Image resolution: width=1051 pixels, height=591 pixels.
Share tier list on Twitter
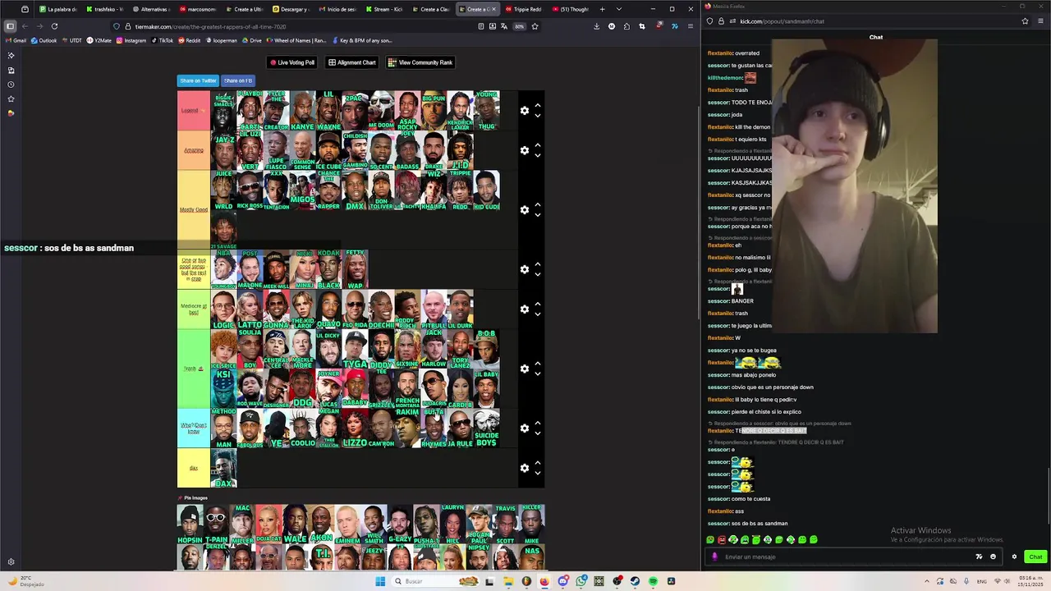(x=198, y=80)
